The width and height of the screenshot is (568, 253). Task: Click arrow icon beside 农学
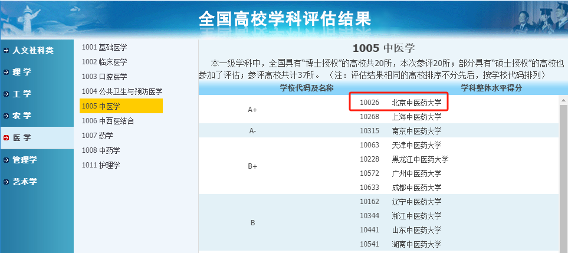pos(6,116)
